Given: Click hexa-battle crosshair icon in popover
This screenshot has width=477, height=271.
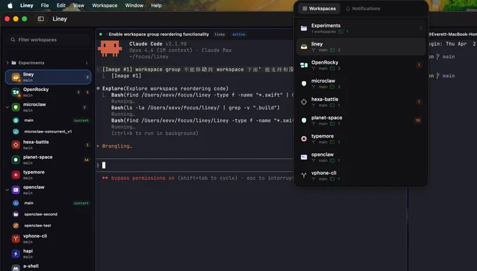Looking at the screenshot, I should point(304,102).
